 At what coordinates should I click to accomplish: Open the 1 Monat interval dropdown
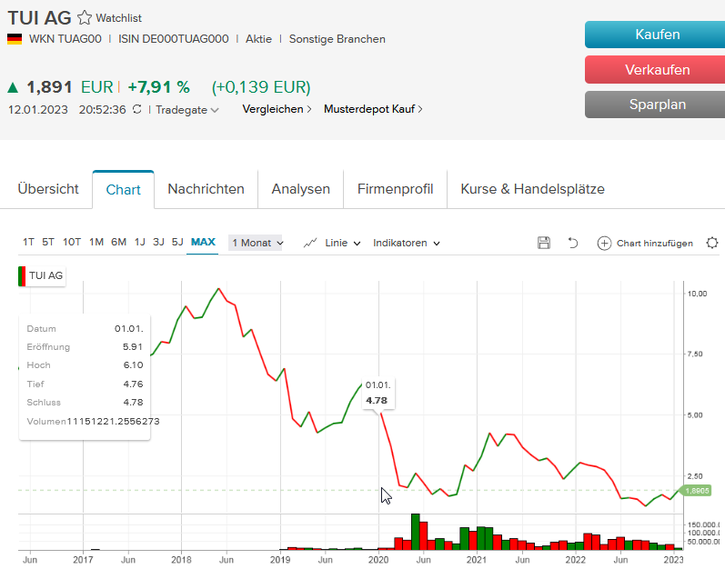[x=257, y=243]
